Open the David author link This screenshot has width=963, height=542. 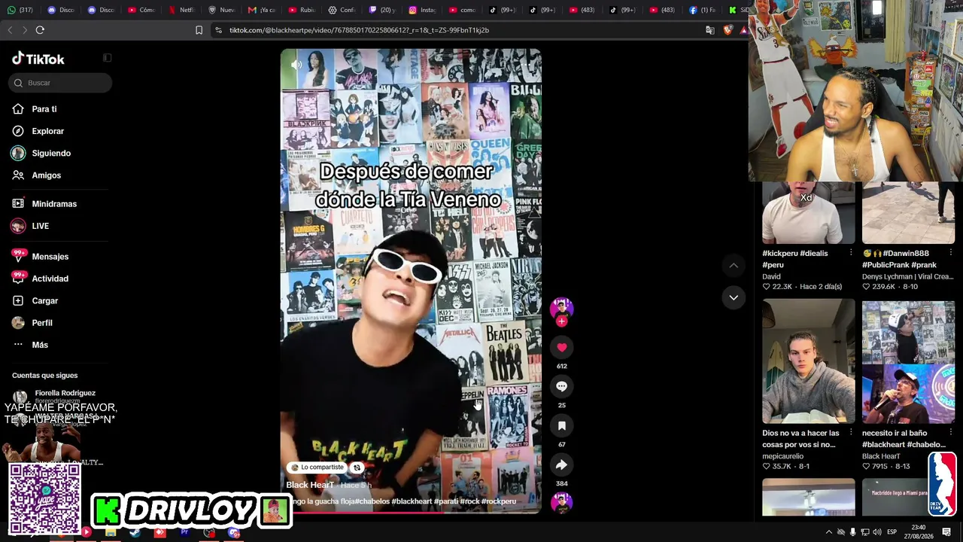pyautogui.click(x=771, y=276)
